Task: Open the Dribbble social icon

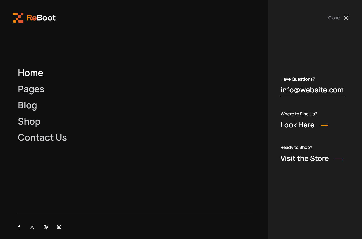Action: click(x=46, y=227)
